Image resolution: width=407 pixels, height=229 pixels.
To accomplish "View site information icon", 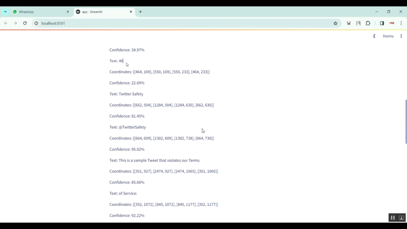I will [36, 23].
